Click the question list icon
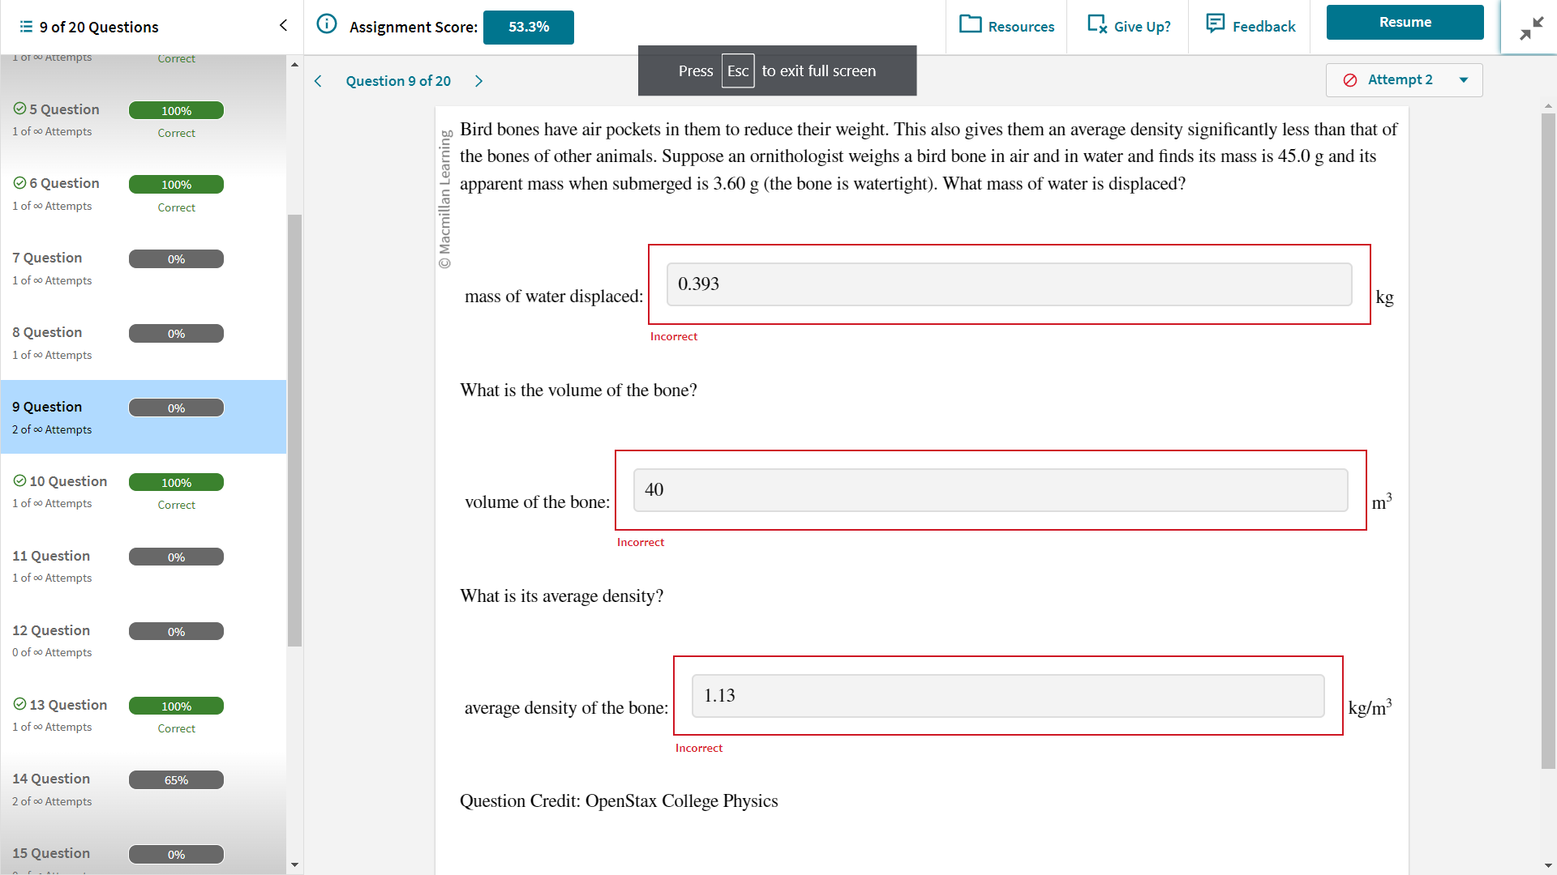This screenshot has width=1557, height=875. click(26, 28)
